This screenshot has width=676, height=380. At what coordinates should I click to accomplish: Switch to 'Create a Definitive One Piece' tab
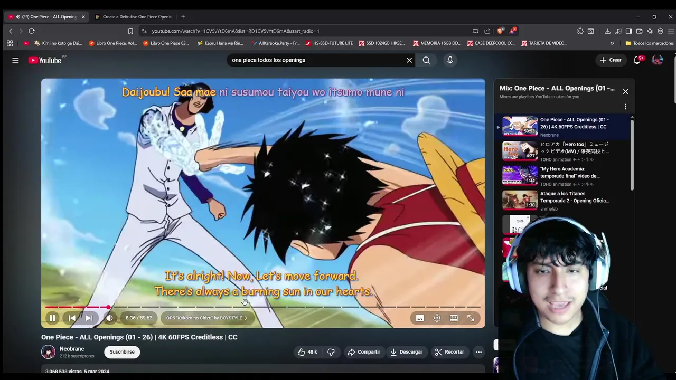point(134,17)
